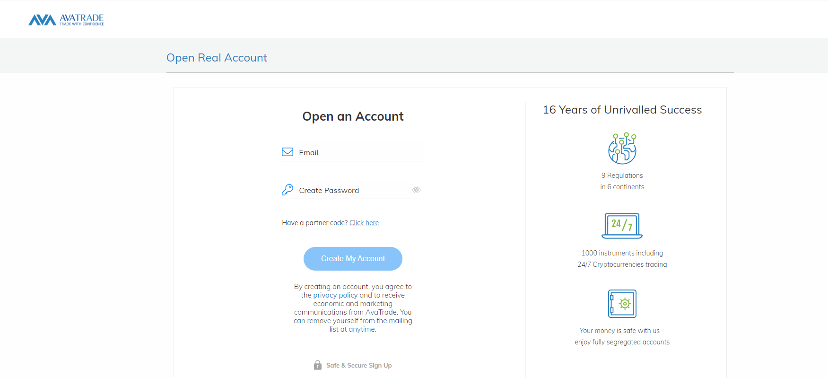The width and height of the screenshot is (828, 378).
Task: Click the key icon beside password
Action: (288, 190)
